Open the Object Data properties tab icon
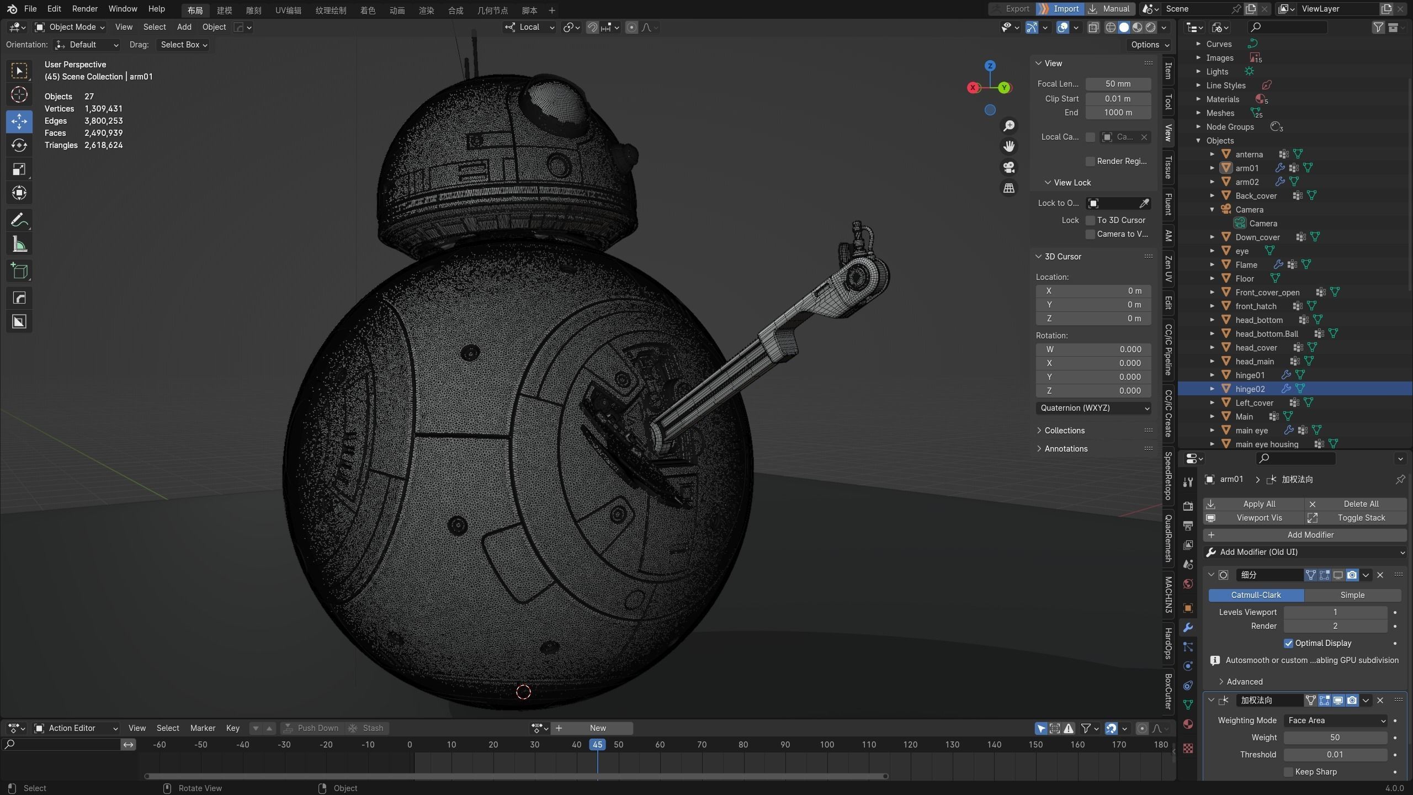This screenshot has width=1413, height=795. point(1188,705)
